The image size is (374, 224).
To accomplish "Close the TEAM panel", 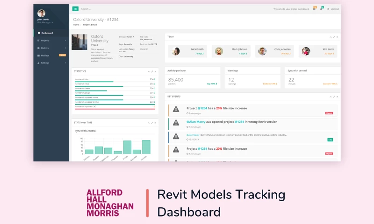I will 337,37.
